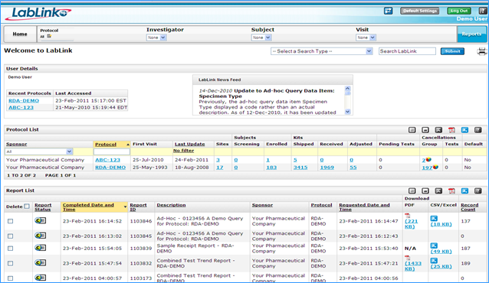Screen dimensions: 489x283
Task: Export Protocol List to Excel icon
Action: pyautogui.click(x=464, y=130)
